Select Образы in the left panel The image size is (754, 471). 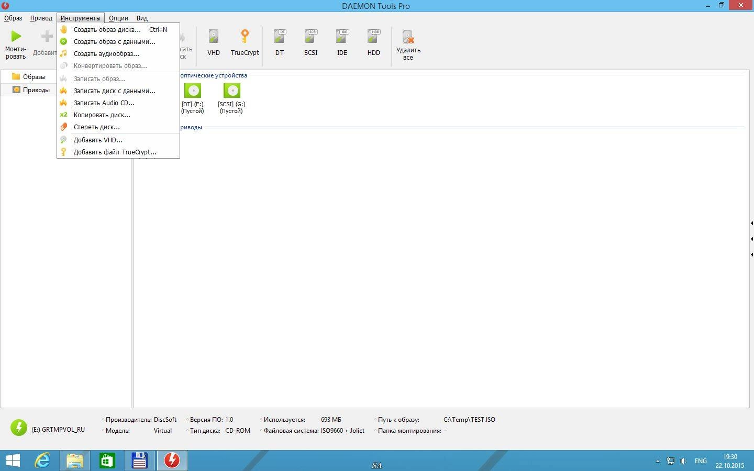34,77
